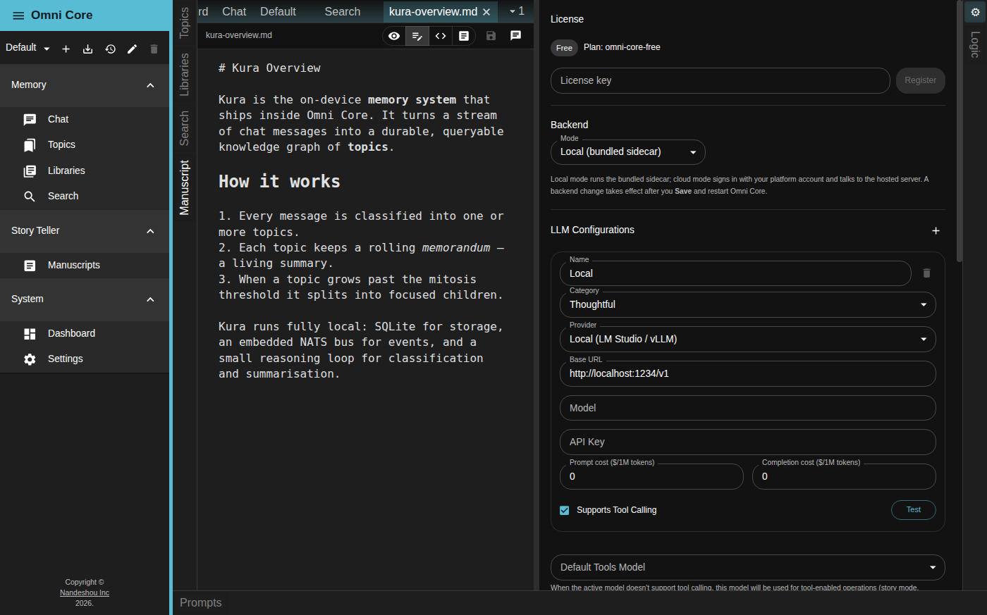Click the Base URL input field
987x615 pixels.
pos(748,374)
